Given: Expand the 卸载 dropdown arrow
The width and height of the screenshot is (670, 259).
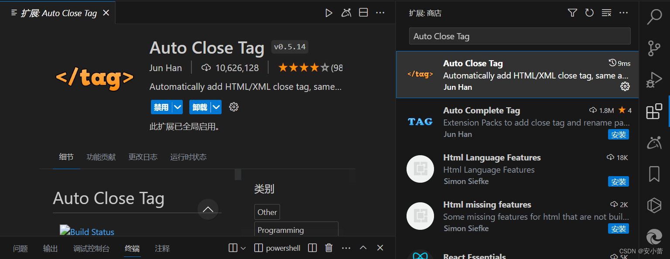Looking at the screenshot, I should (216, 107).
